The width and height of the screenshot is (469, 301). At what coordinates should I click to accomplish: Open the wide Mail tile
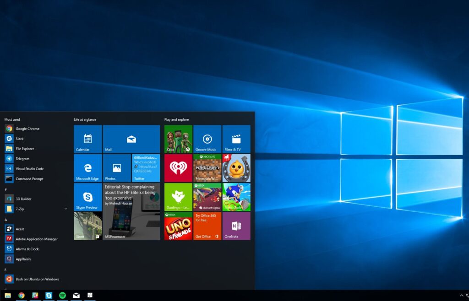point(131,139)
